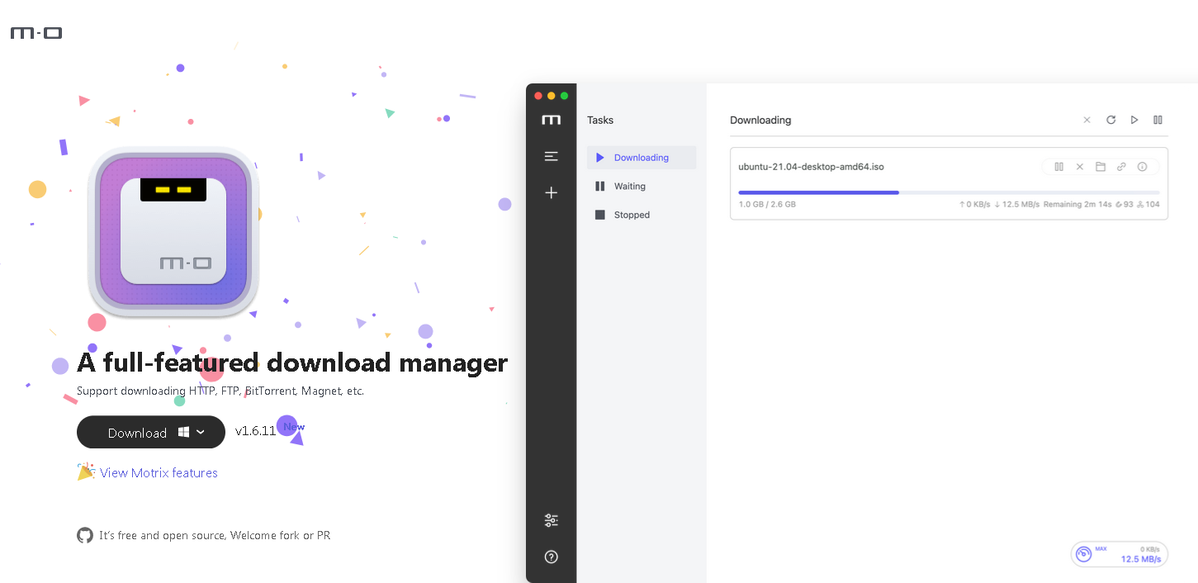Remove all tasks using header X icon
The image size is (1198, 583).
pos(1087,120)
